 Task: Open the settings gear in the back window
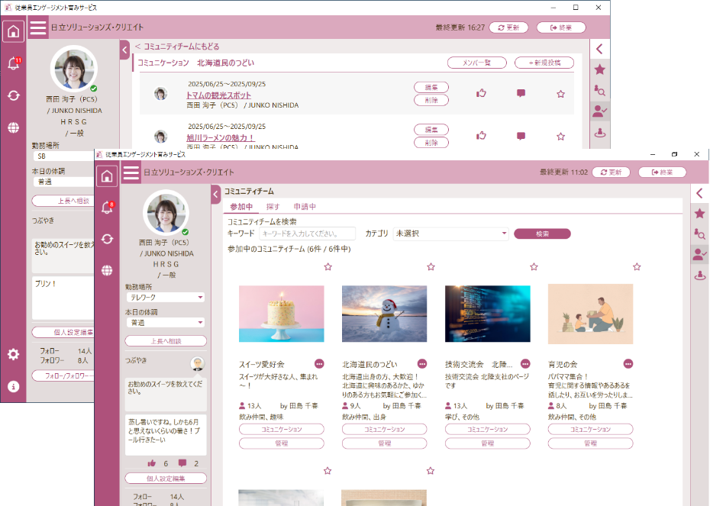(13, 354)
